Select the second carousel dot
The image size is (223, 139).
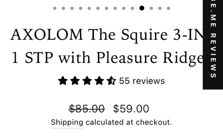pos(63,8)
